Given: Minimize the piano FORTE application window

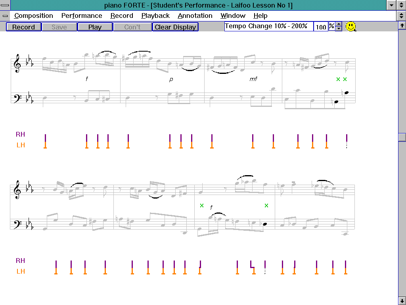Looking at the screenshot, I should pyautogui.click(x=391, y=5).
